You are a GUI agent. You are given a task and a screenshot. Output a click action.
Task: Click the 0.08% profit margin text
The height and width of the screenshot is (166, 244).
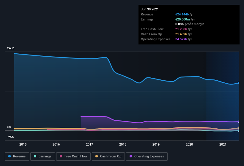(x=190, y=24)
